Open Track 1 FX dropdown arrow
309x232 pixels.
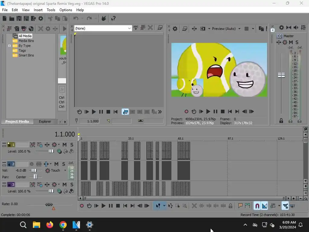click(59, 145)
